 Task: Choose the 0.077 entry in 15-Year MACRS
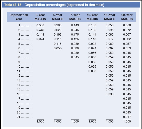[110, 39]
